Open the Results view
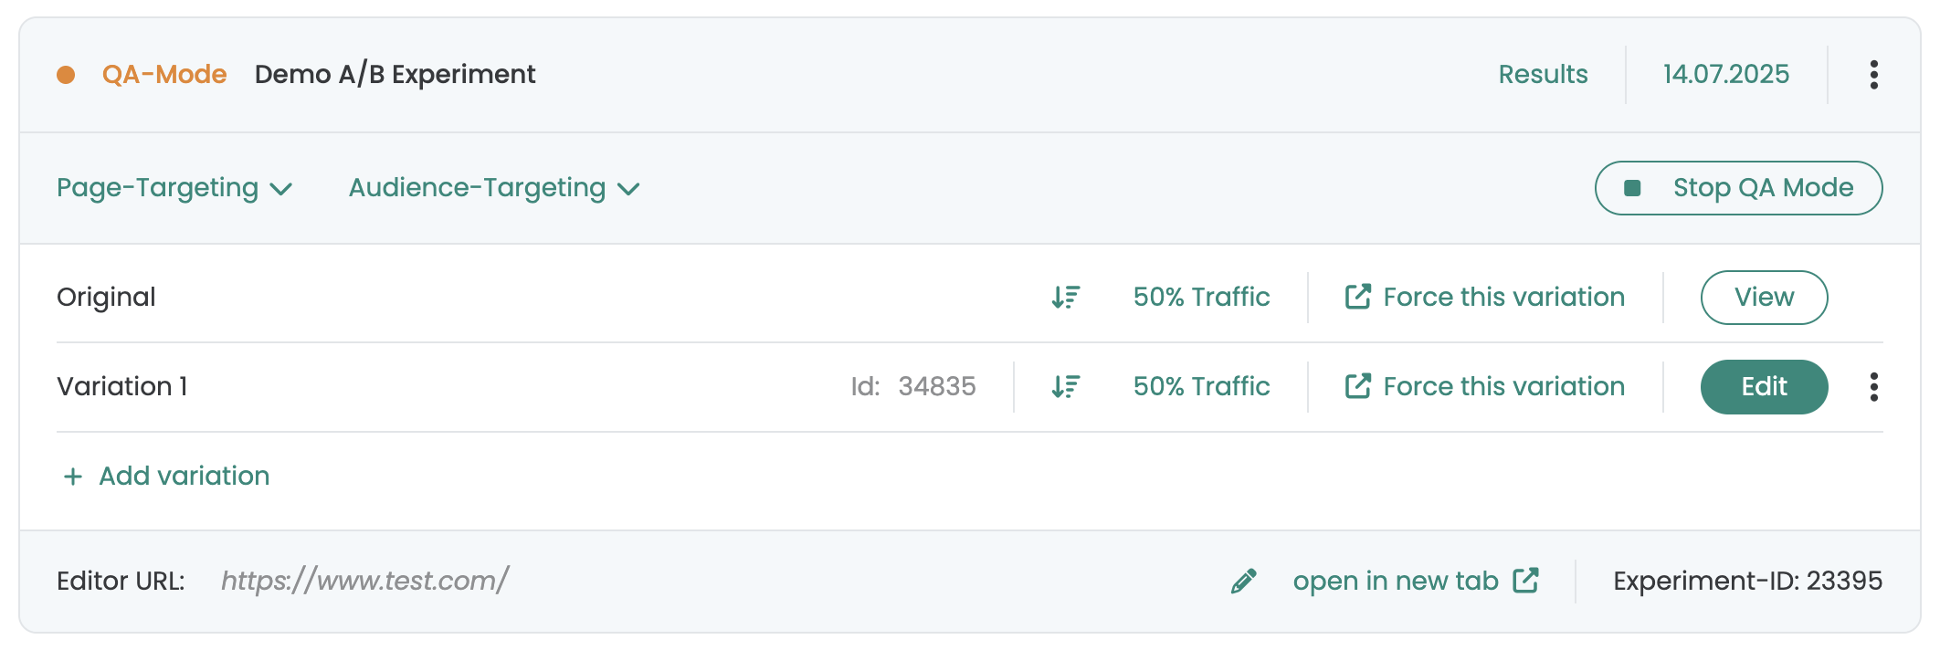Viewport: 1940px width, 650px height. pyautogui.click(x=1543, y=75)
